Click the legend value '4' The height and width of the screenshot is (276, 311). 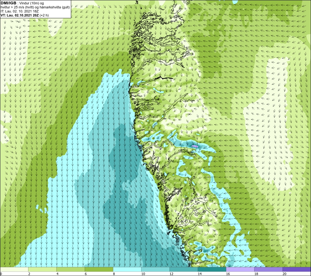click(58, 274)
